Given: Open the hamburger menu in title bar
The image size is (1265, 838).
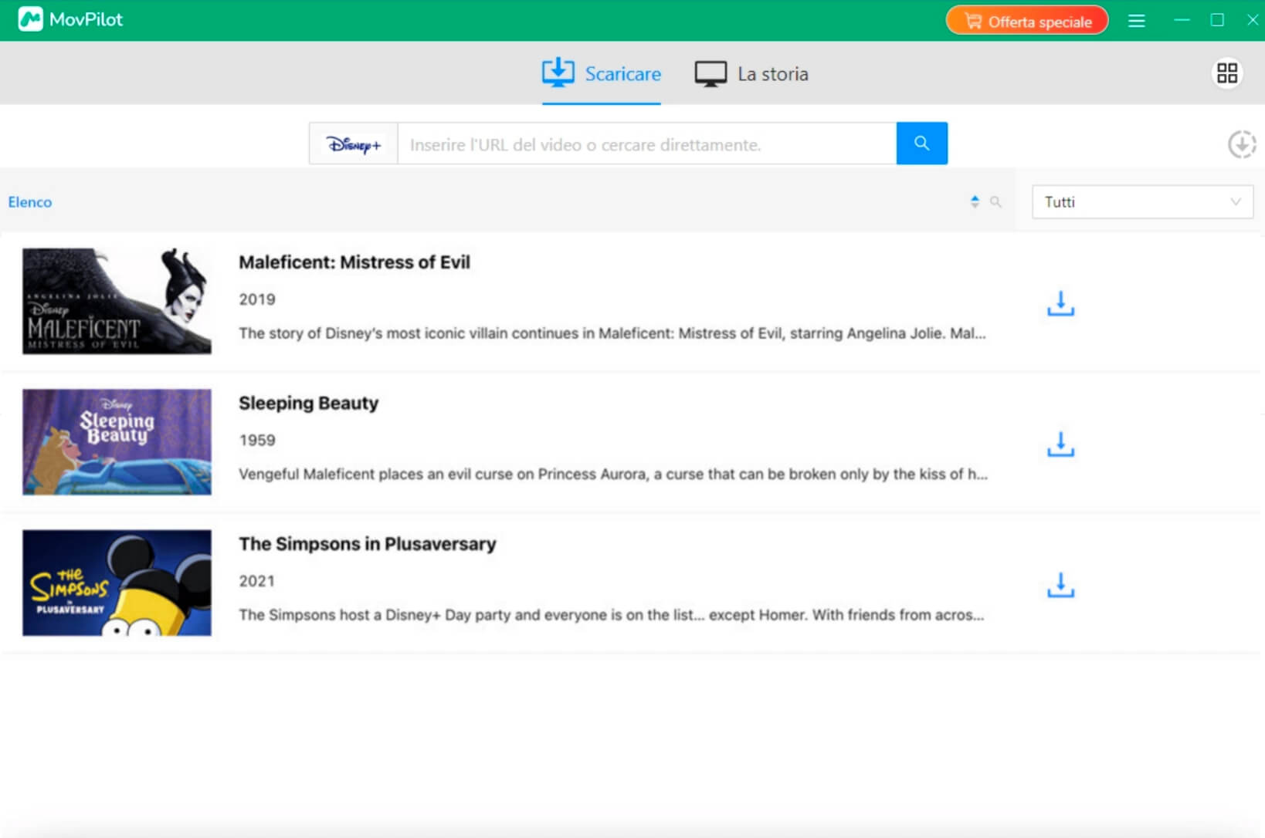Looking at the screenshot, I should coord(1136,21).
